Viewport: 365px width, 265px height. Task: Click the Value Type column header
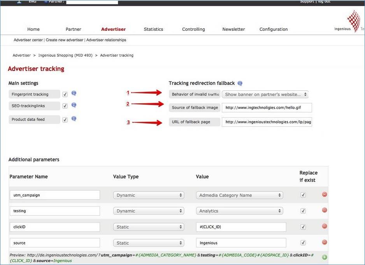pos(126,177)
